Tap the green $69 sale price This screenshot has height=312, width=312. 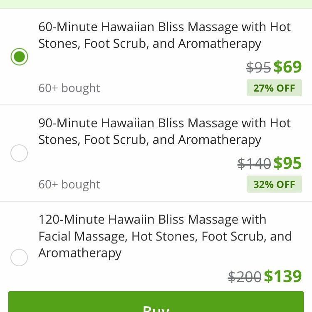[x=287, y=67]
